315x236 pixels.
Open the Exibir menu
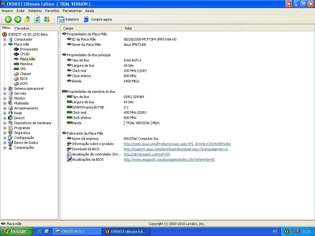pyautogui.click(x=21, y=11)
